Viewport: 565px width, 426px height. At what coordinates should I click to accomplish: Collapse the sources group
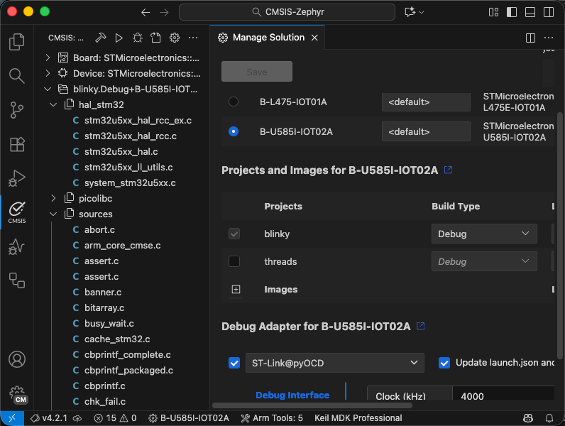[x=53, y=214]
